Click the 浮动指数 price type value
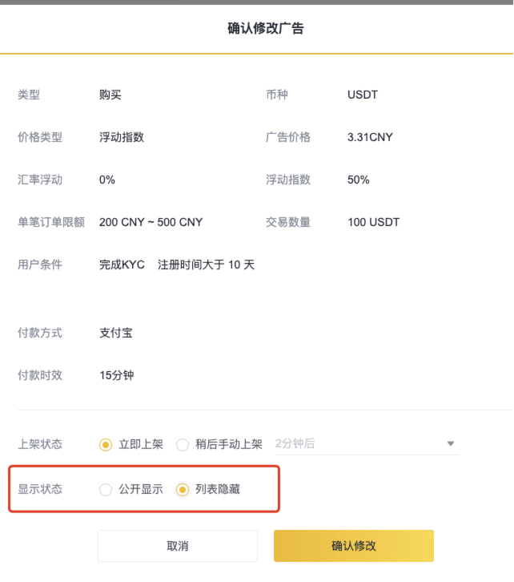 click(x=122, y=137)
